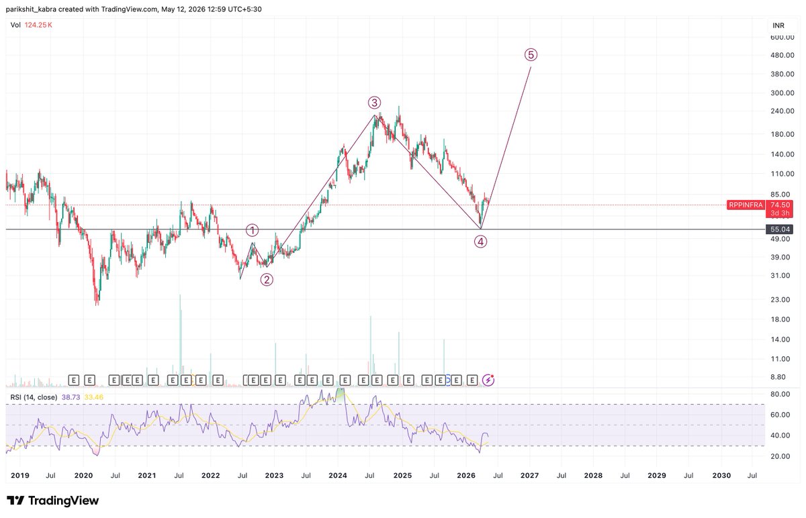Click the 3d 3h bar countdown
The height and width of the screenshot is (518, 806).
pyautogui.click(x=780, y=213)
